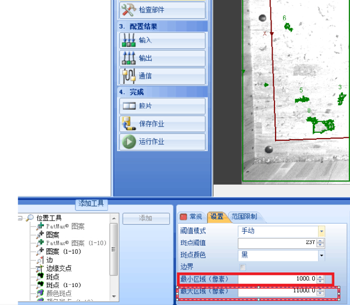350x305 pixels.
Task: Select the 斑点 blob tool in tree
Action: pos(52,276)
